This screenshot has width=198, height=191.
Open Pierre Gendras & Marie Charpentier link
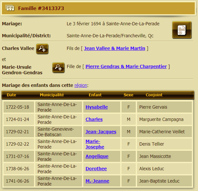point(126,66)
